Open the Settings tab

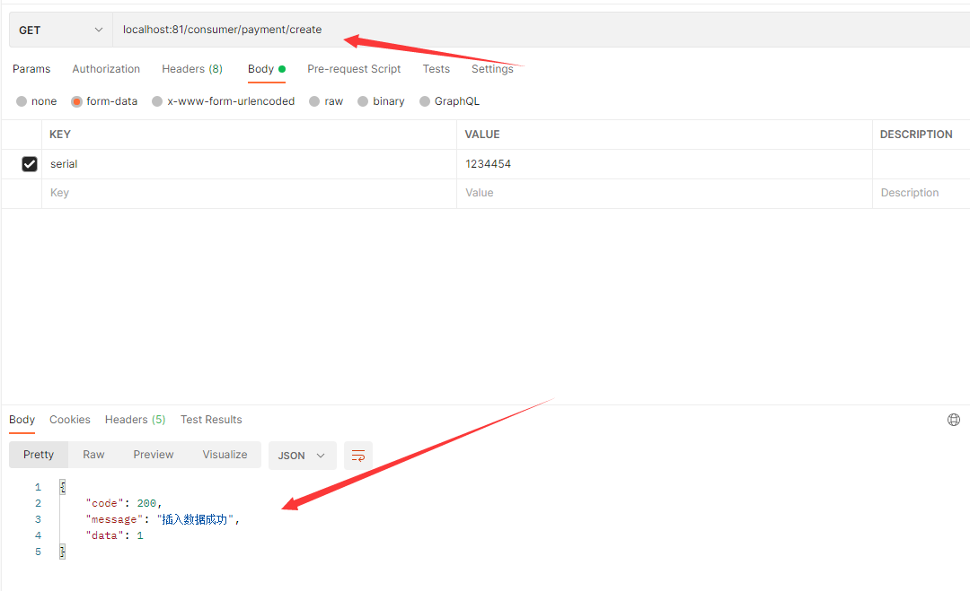492,68
